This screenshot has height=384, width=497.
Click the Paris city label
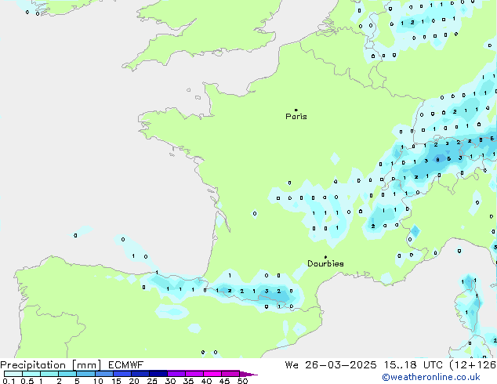(296, 117)
